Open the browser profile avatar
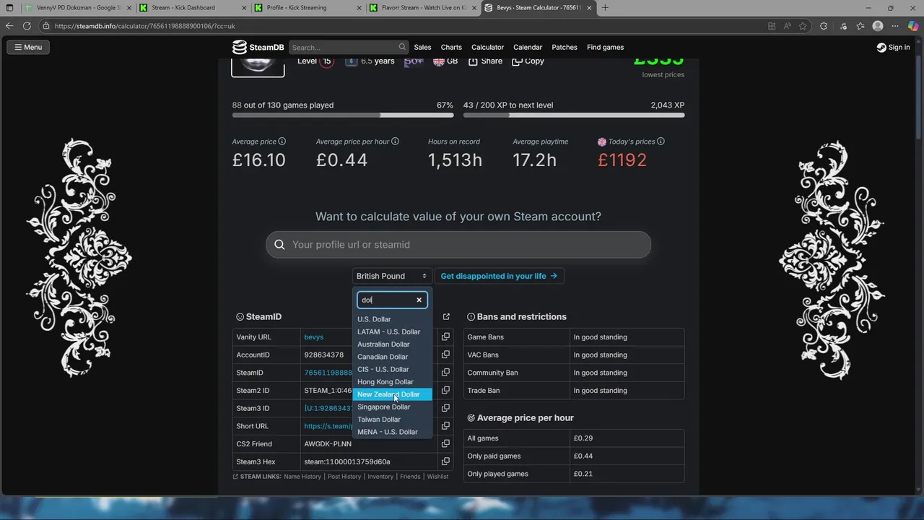924x520 pixels. [x=878, y=26]
